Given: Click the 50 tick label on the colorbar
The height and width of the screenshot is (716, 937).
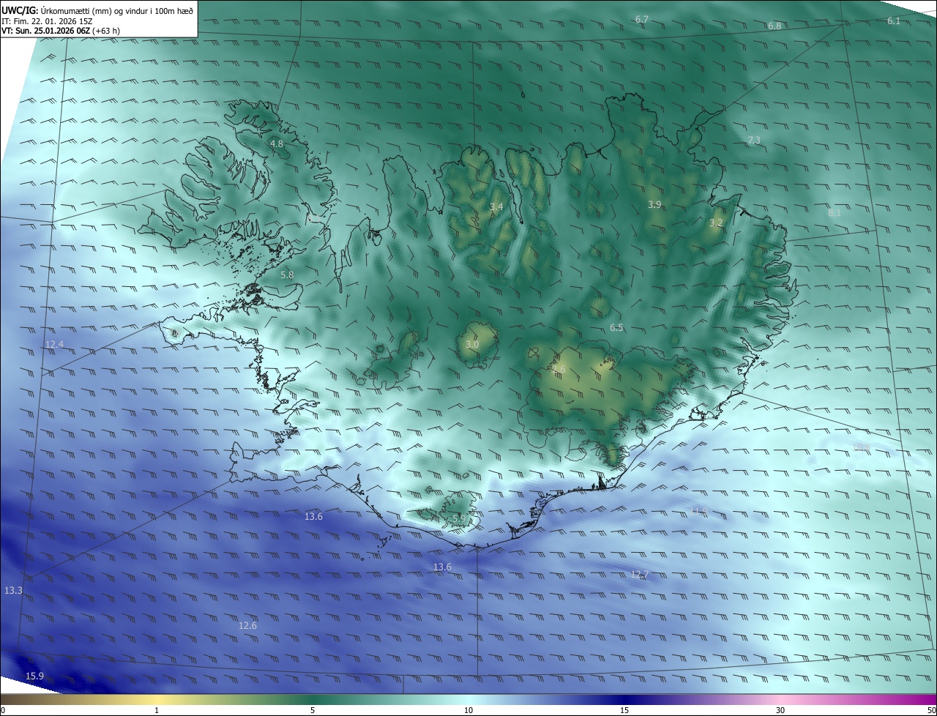Looking at the screenshot, I should point(931,710).
